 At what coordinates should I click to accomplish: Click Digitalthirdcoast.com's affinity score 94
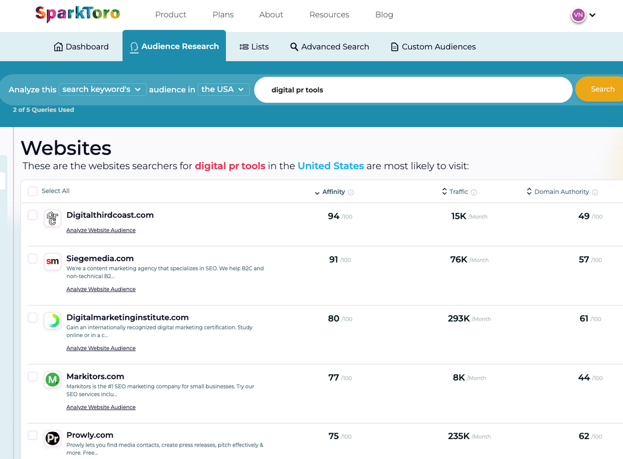click(x=334, y=216)
